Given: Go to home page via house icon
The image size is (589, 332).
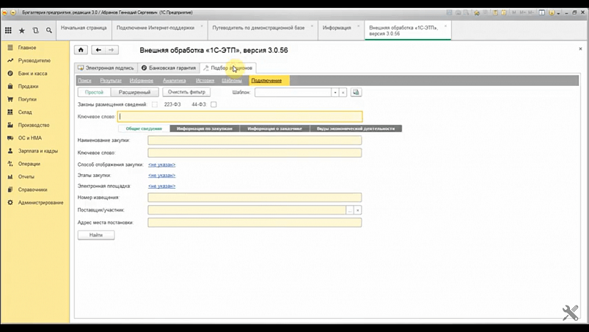Looking at the screenshot, I should 81,50.
